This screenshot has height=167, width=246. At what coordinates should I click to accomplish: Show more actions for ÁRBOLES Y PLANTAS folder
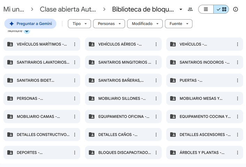[238, 153]
